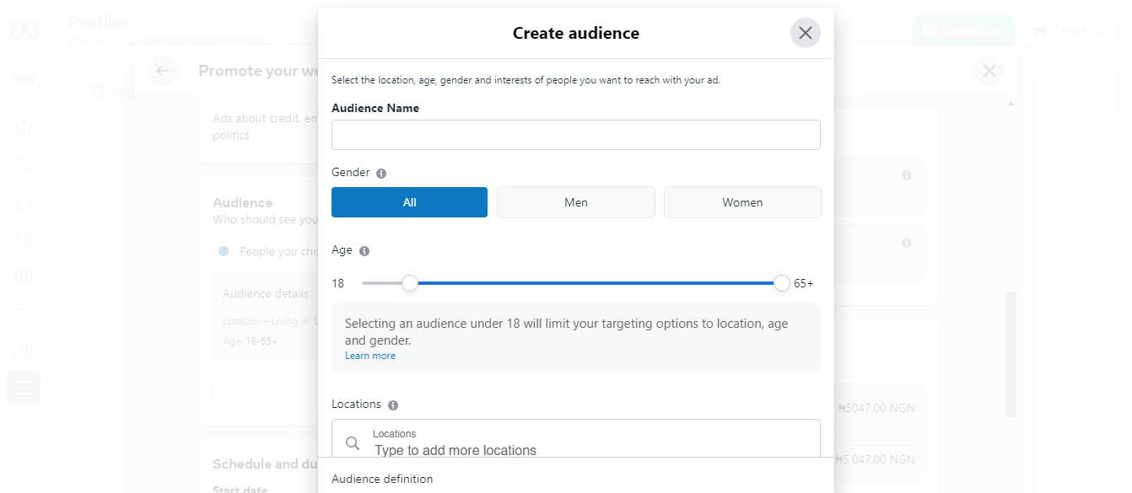Select the People you choose radio button

tap(224, 251)
